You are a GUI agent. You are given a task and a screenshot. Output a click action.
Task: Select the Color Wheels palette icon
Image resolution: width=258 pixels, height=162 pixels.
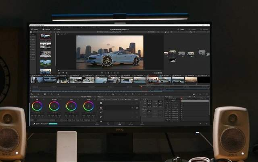(x=45, y=94)
